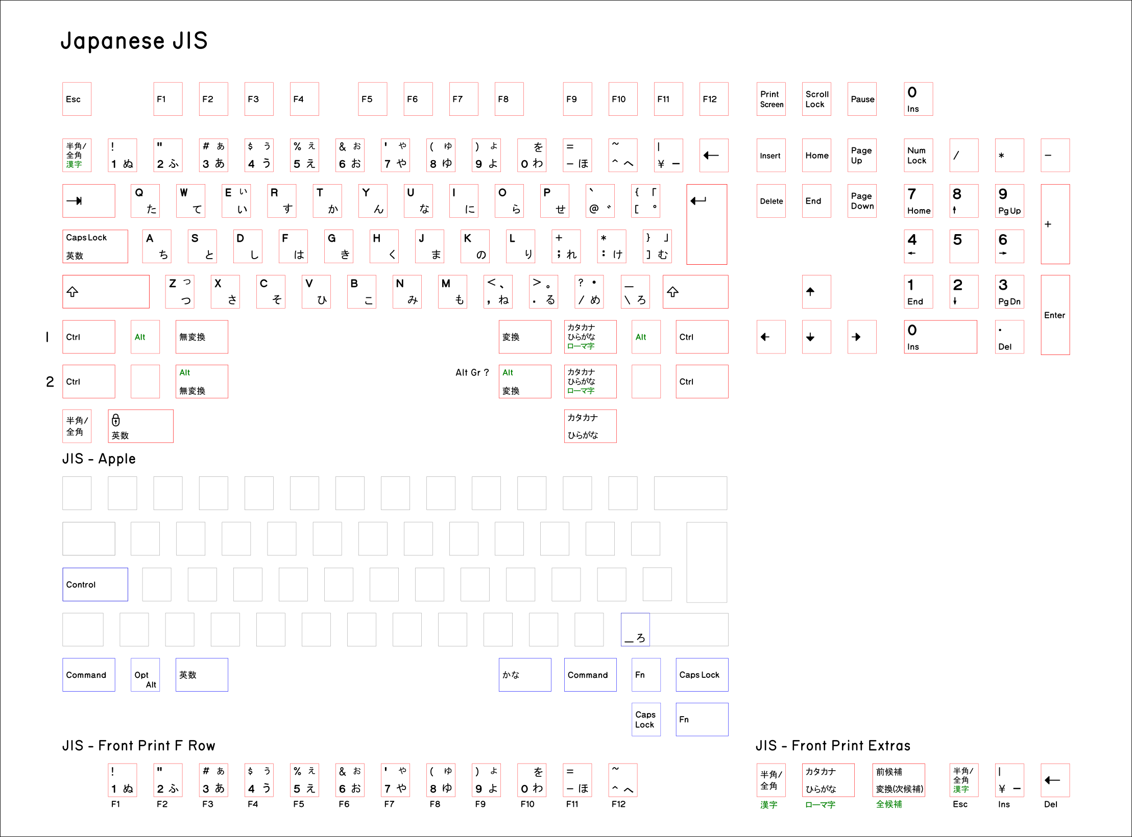
Task: Click the left Shift key with up-arrow icon
Action: pyautogui.click(x=106, y=292)
